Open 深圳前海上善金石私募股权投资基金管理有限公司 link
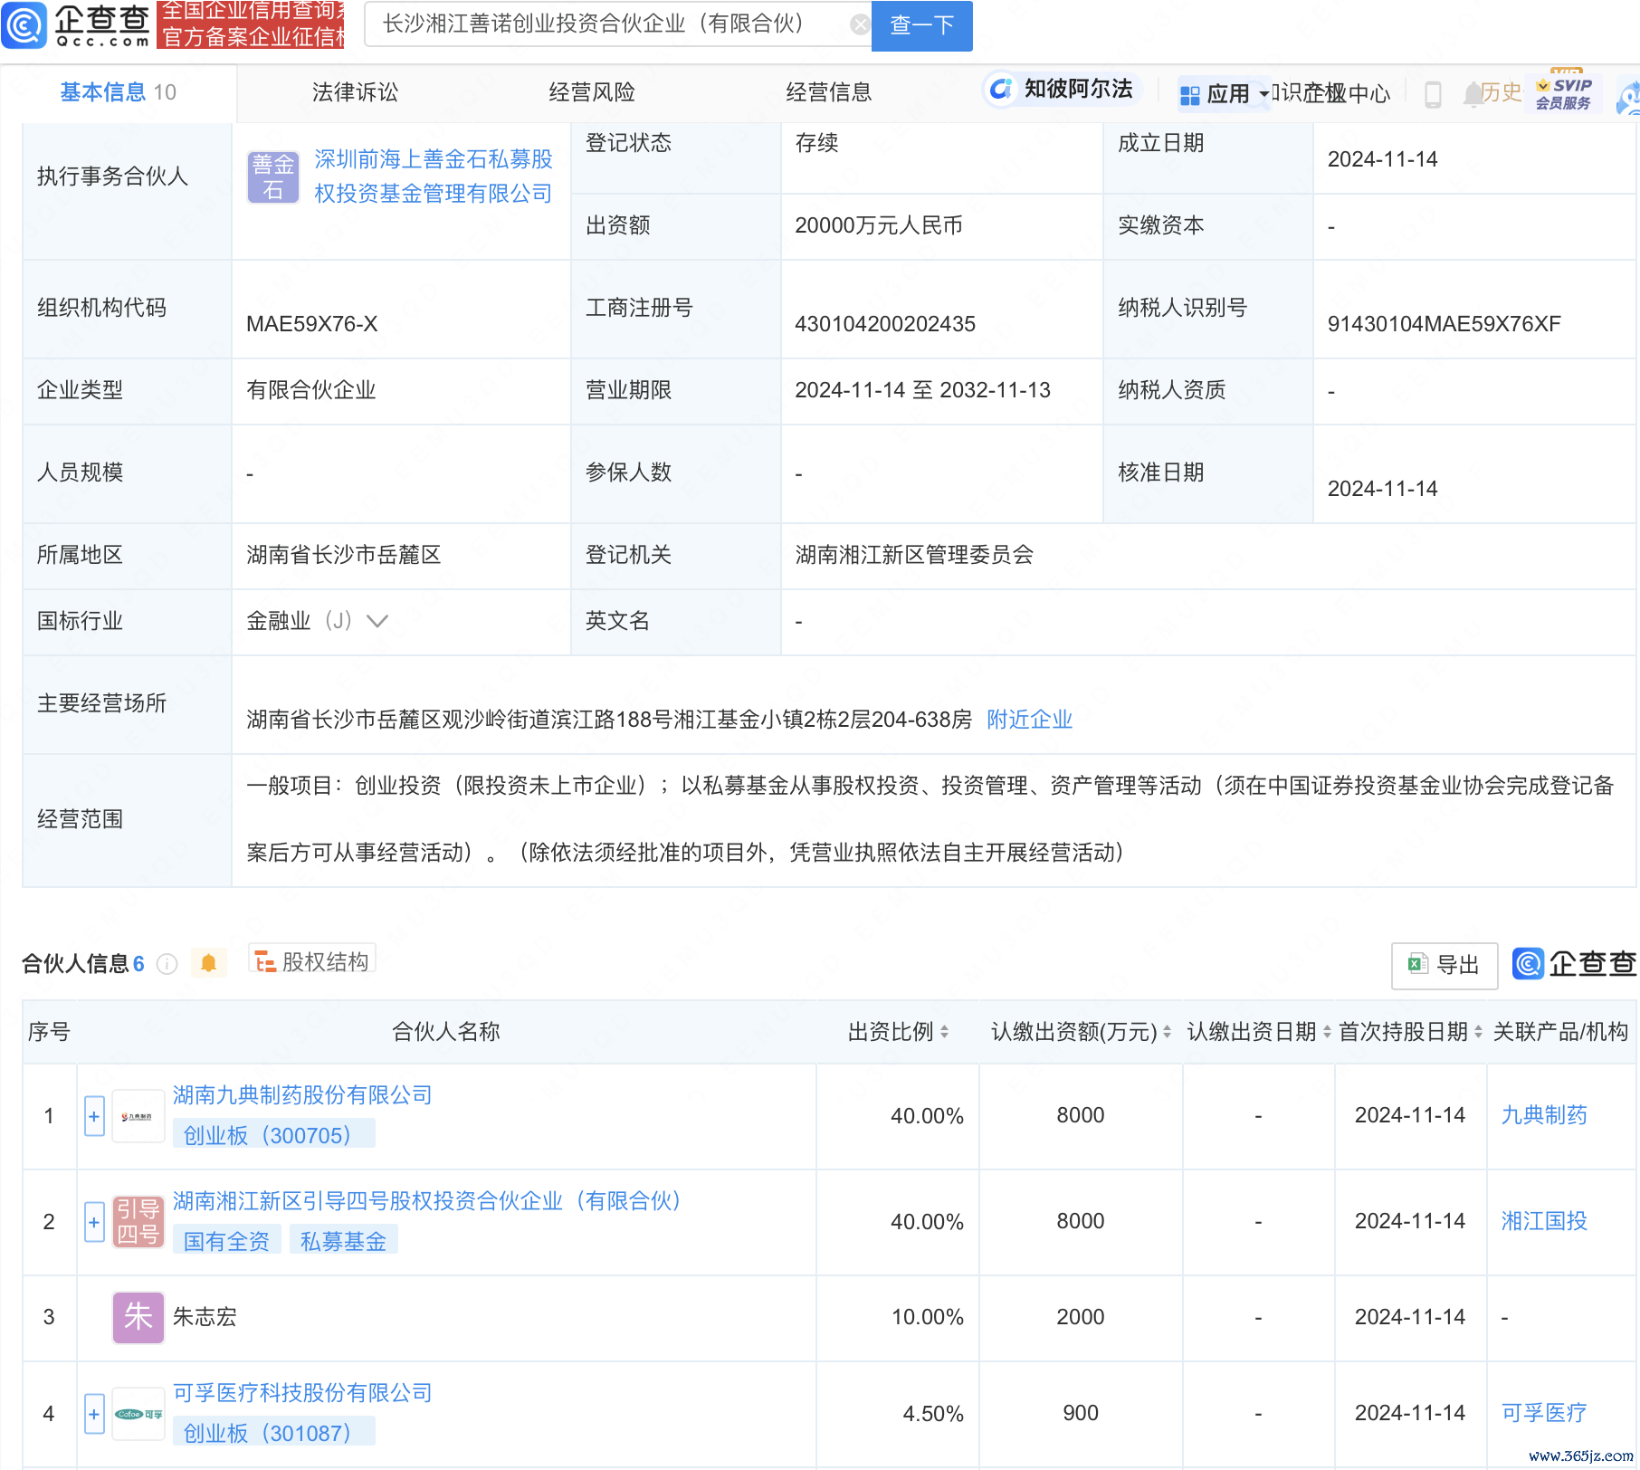This screenshot has width=1640, height=1470. point(434,177)
